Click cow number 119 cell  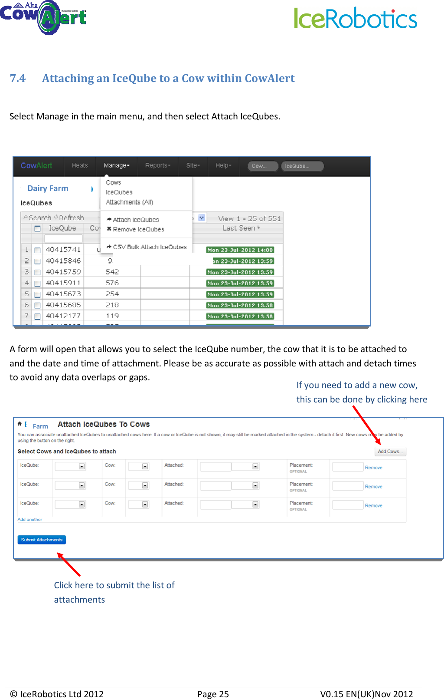pos(112,316)
